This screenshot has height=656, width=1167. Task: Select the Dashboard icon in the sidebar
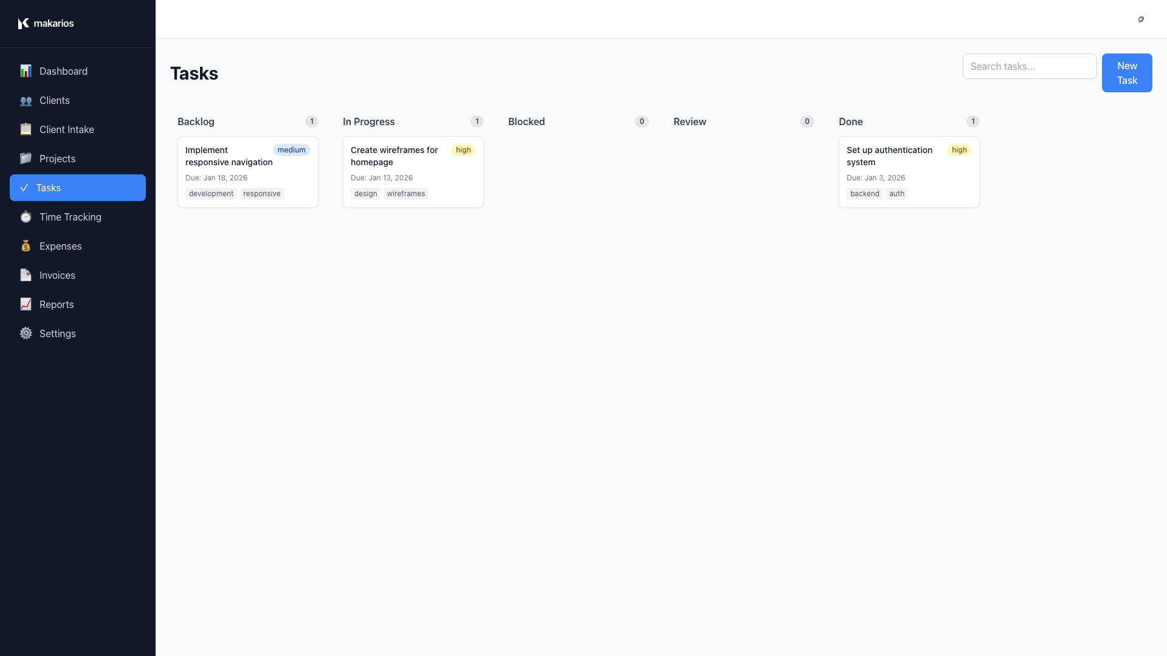[26, 71]
